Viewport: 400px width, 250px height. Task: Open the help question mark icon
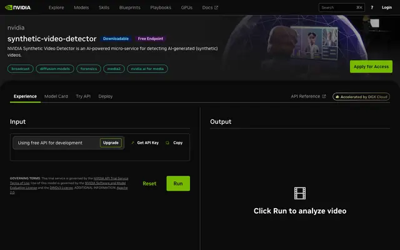tap(372, 7)
